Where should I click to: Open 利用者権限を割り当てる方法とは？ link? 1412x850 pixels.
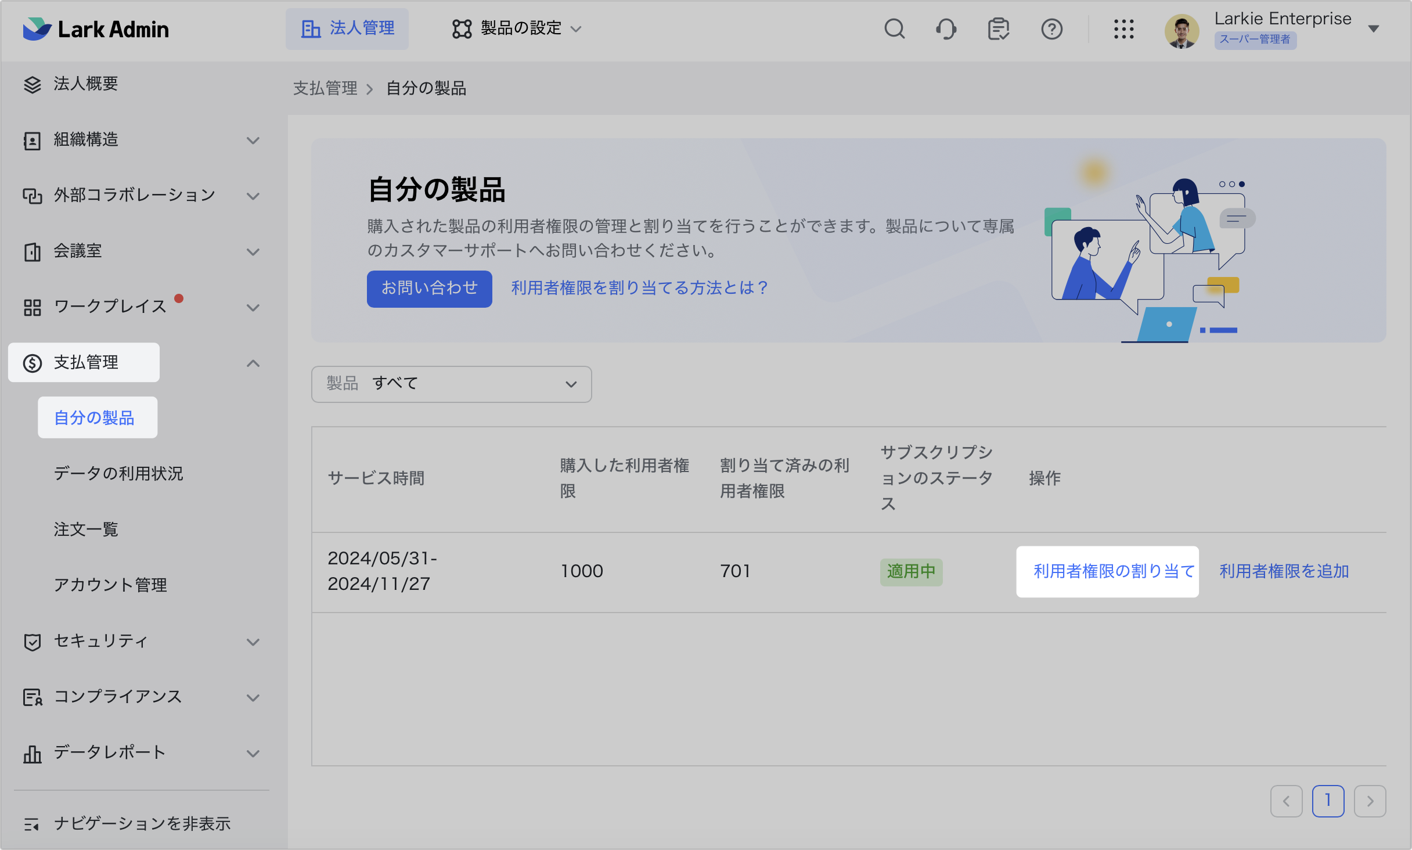click(640, 288)
